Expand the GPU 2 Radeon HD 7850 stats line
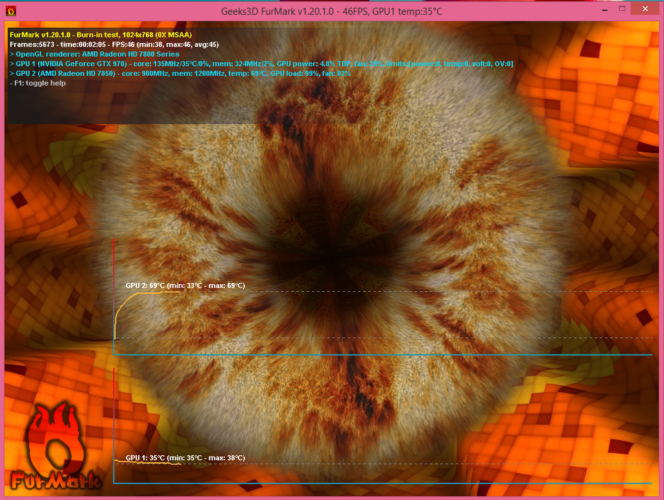The width and height of the screenshot is (664, 500). 182,73
